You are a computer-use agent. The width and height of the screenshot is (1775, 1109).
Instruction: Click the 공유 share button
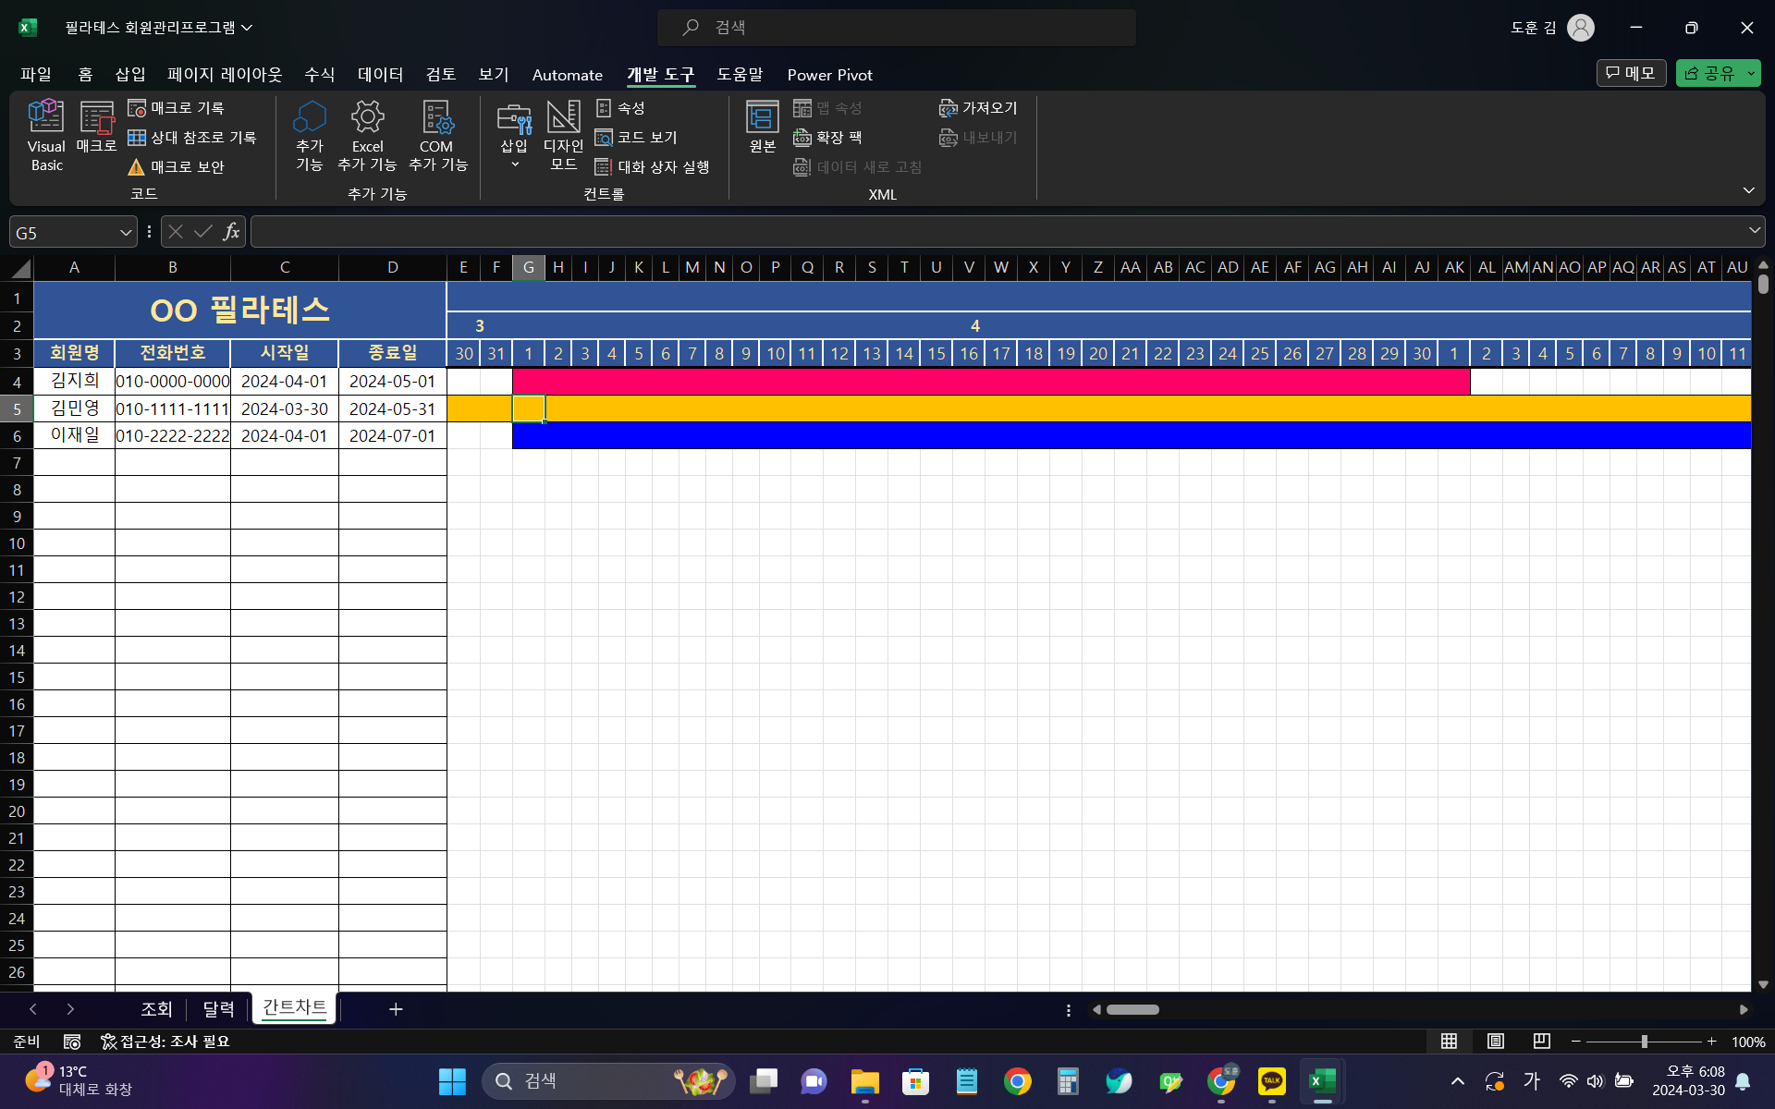(1709, 73)
